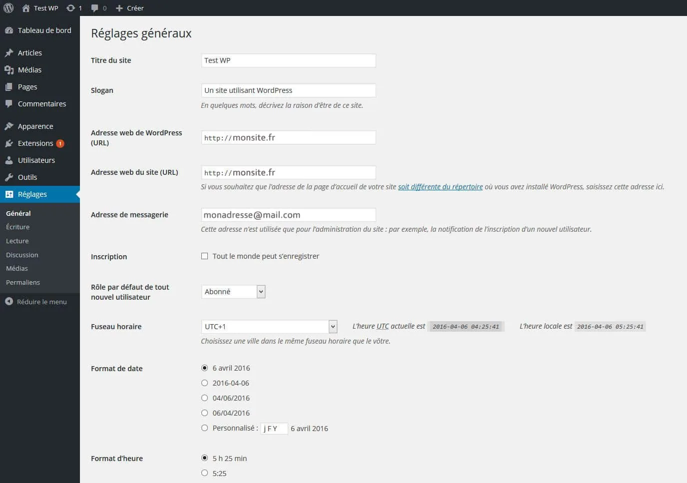Click the Articles pushpin icon
This screenshot has width=687, height=483.
click(x=9, y=53)
